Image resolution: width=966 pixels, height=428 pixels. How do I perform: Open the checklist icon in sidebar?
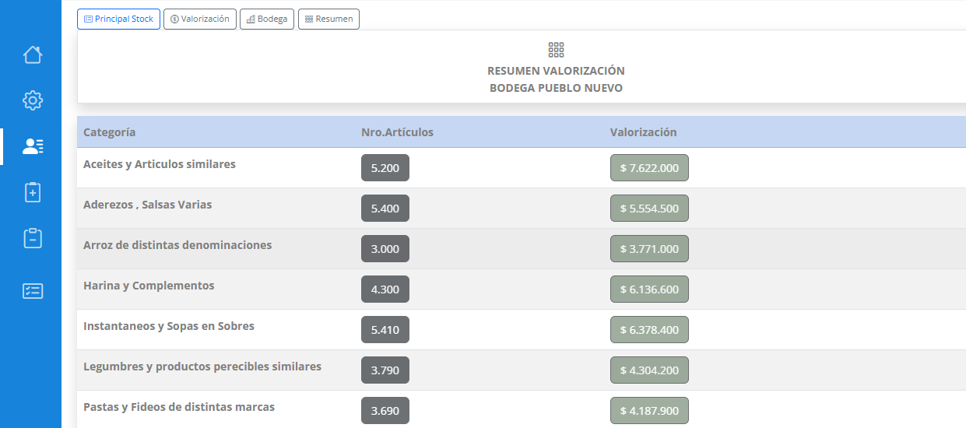point(32,291)
